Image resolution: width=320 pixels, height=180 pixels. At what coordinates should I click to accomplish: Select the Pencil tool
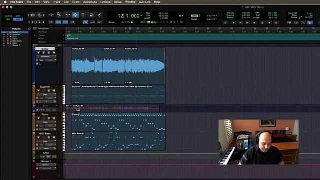[99, 15]
